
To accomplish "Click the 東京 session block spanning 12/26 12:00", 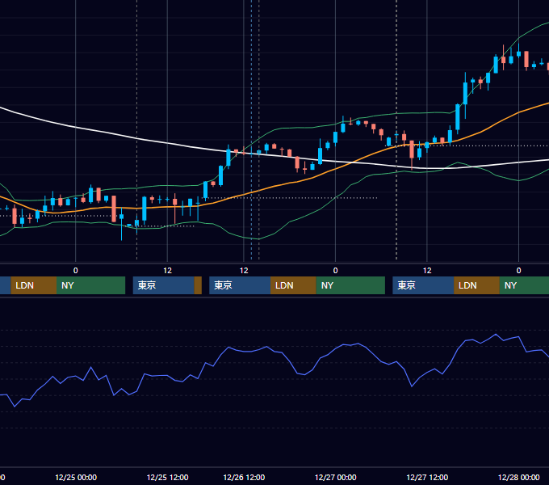I will [240, 285].
